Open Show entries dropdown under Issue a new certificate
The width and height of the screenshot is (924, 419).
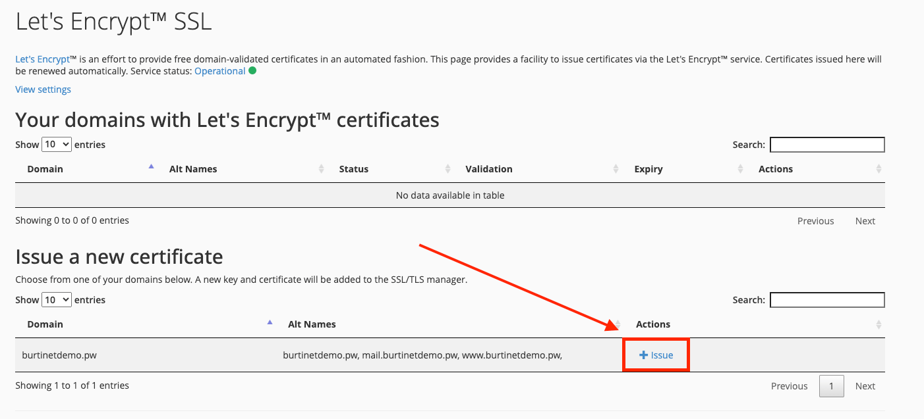click(56, 299)
